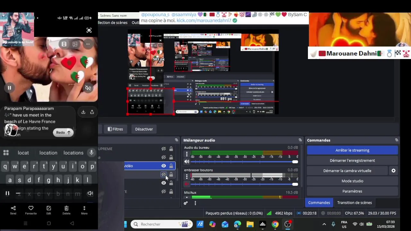The height and width of the screenshot is (231, 411).
Task: Open File Explorer from the taskbar
Action: pyautogui.click(x=250, y=224)
